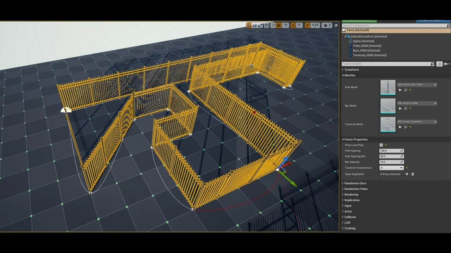
Task: Click the Add Component button
Action: click(359, 20)
